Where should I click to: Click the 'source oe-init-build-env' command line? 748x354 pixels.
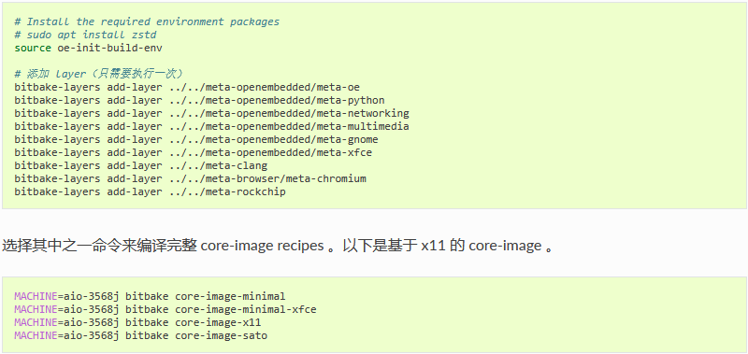pos(88,48)
